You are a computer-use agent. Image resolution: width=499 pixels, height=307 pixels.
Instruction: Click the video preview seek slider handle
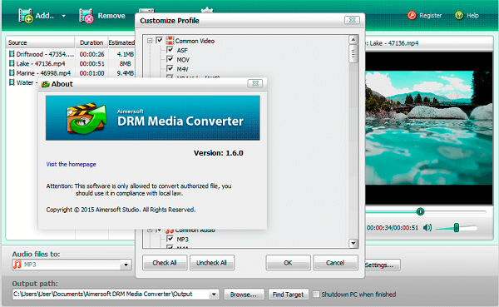click(420, 211)
